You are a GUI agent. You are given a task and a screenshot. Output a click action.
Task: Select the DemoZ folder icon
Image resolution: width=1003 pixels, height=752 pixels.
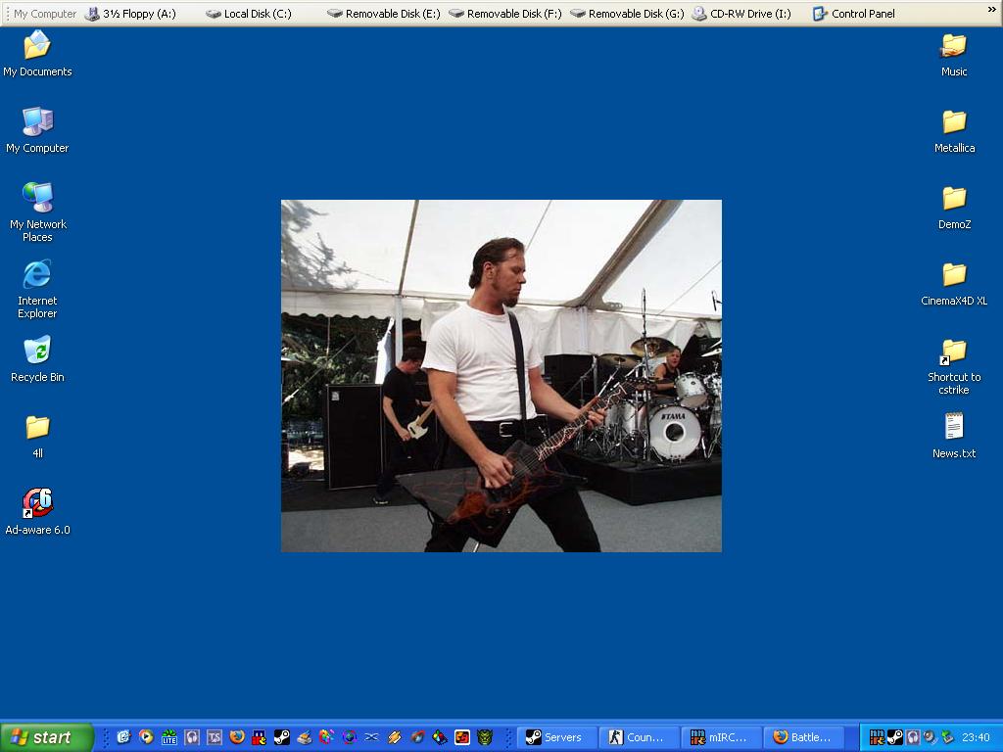pyautogui.click(x=954, y=207)
